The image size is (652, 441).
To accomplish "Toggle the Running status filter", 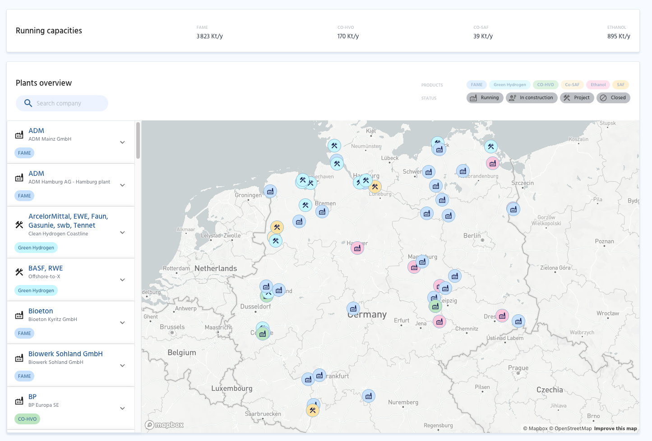I will tap(485, 98).
